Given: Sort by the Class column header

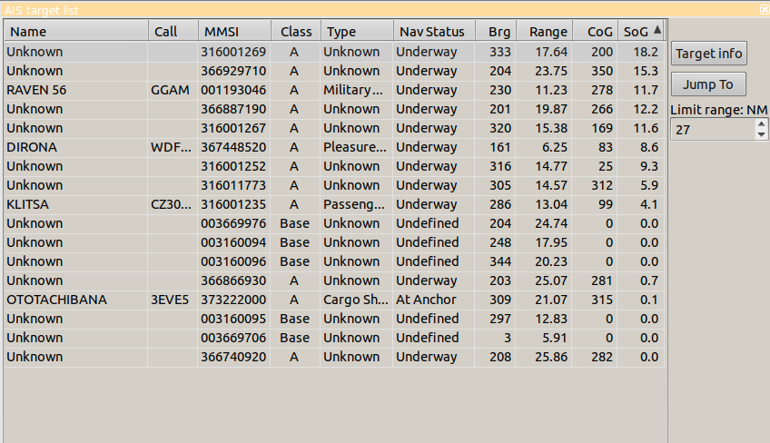Looking at the screenshot, I should pyautogui.click(x=295, y=32).
